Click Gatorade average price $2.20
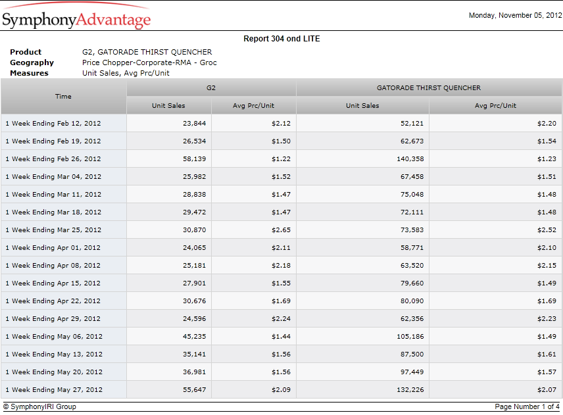 [x=547, y=124]
